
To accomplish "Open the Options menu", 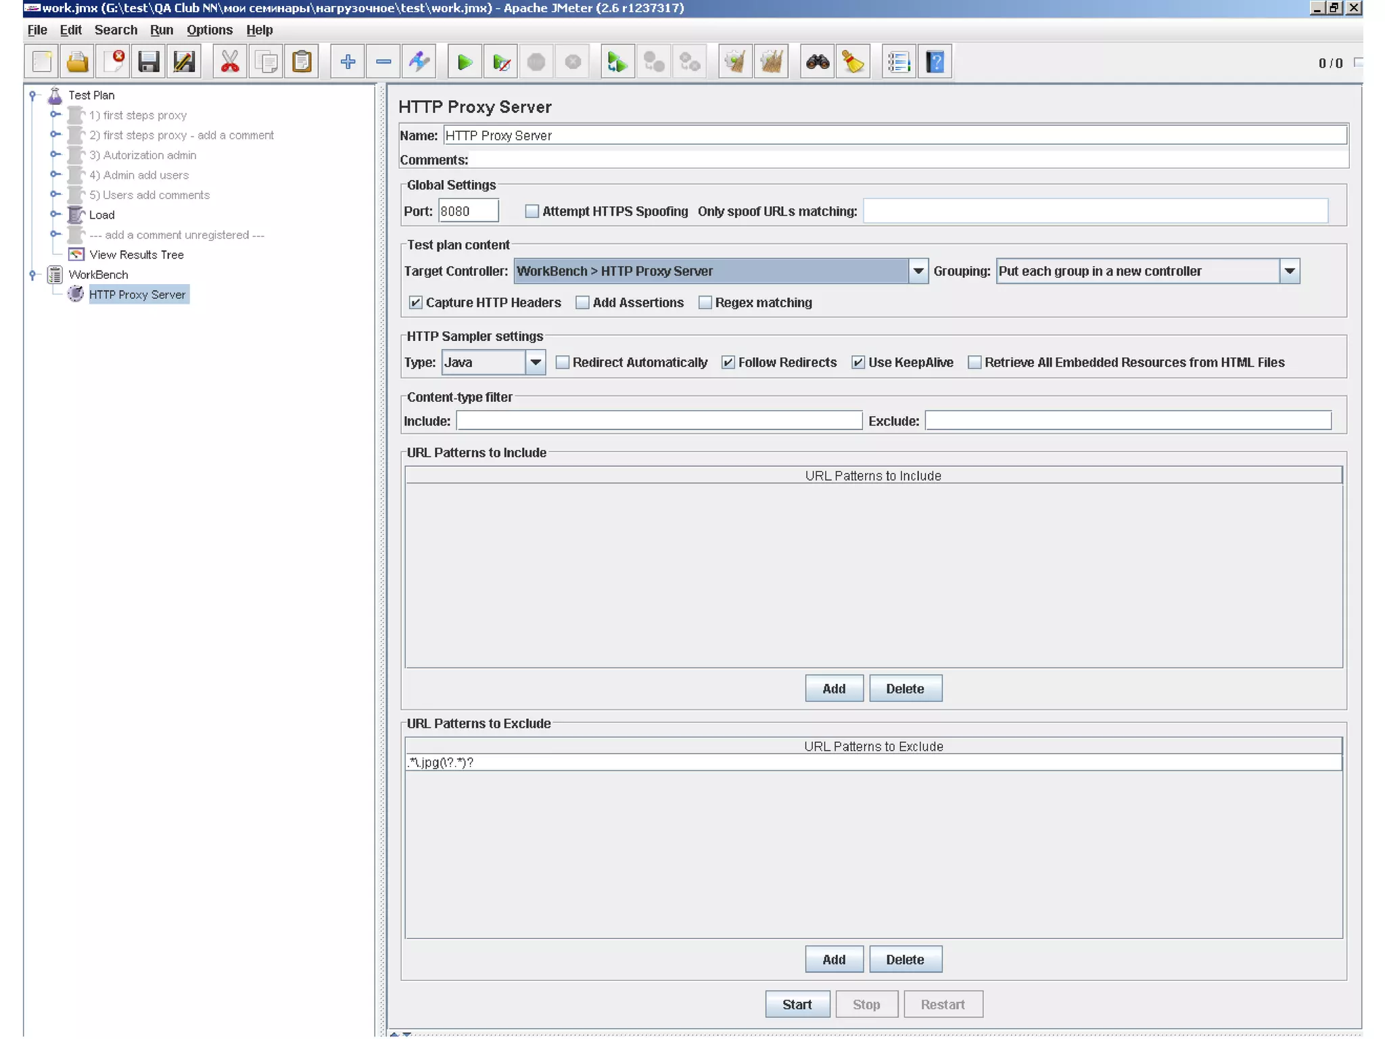I will point(210,30).
